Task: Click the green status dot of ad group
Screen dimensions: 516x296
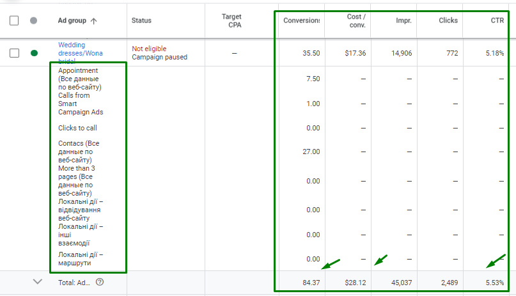Action: (33, 53)
